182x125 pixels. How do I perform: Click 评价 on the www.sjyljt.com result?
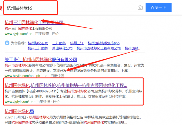point(55,33)
